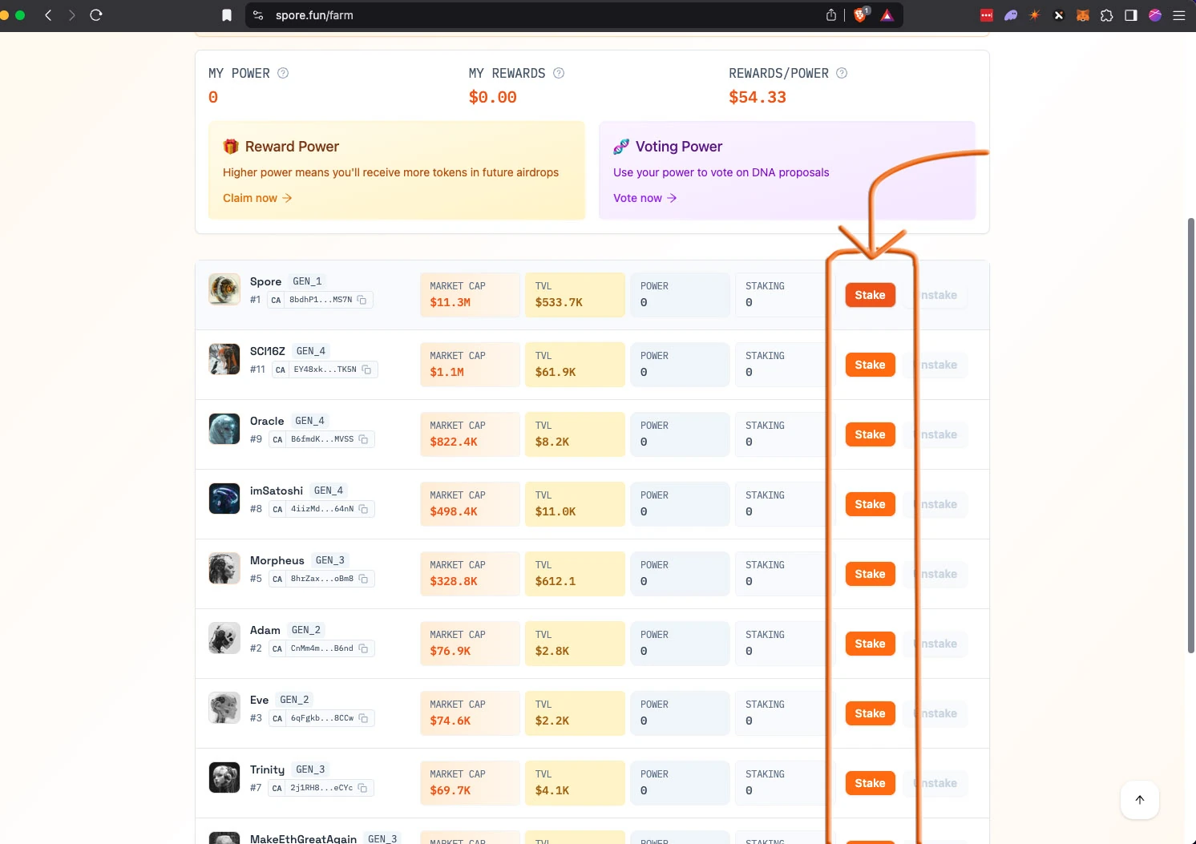Copy Spore contract address 8bdhP1...MS7N

(x=362, y=300)
